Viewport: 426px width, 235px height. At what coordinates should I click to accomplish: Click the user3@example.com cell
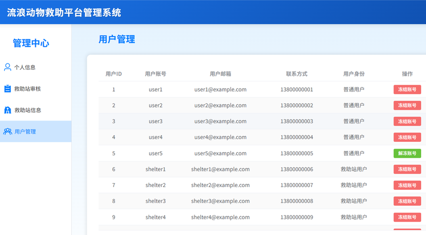point(220,121)
